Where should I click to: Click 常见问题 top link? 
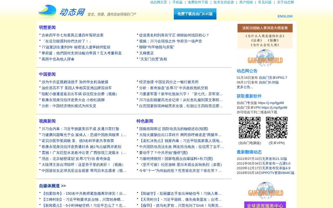coord(265,2)
